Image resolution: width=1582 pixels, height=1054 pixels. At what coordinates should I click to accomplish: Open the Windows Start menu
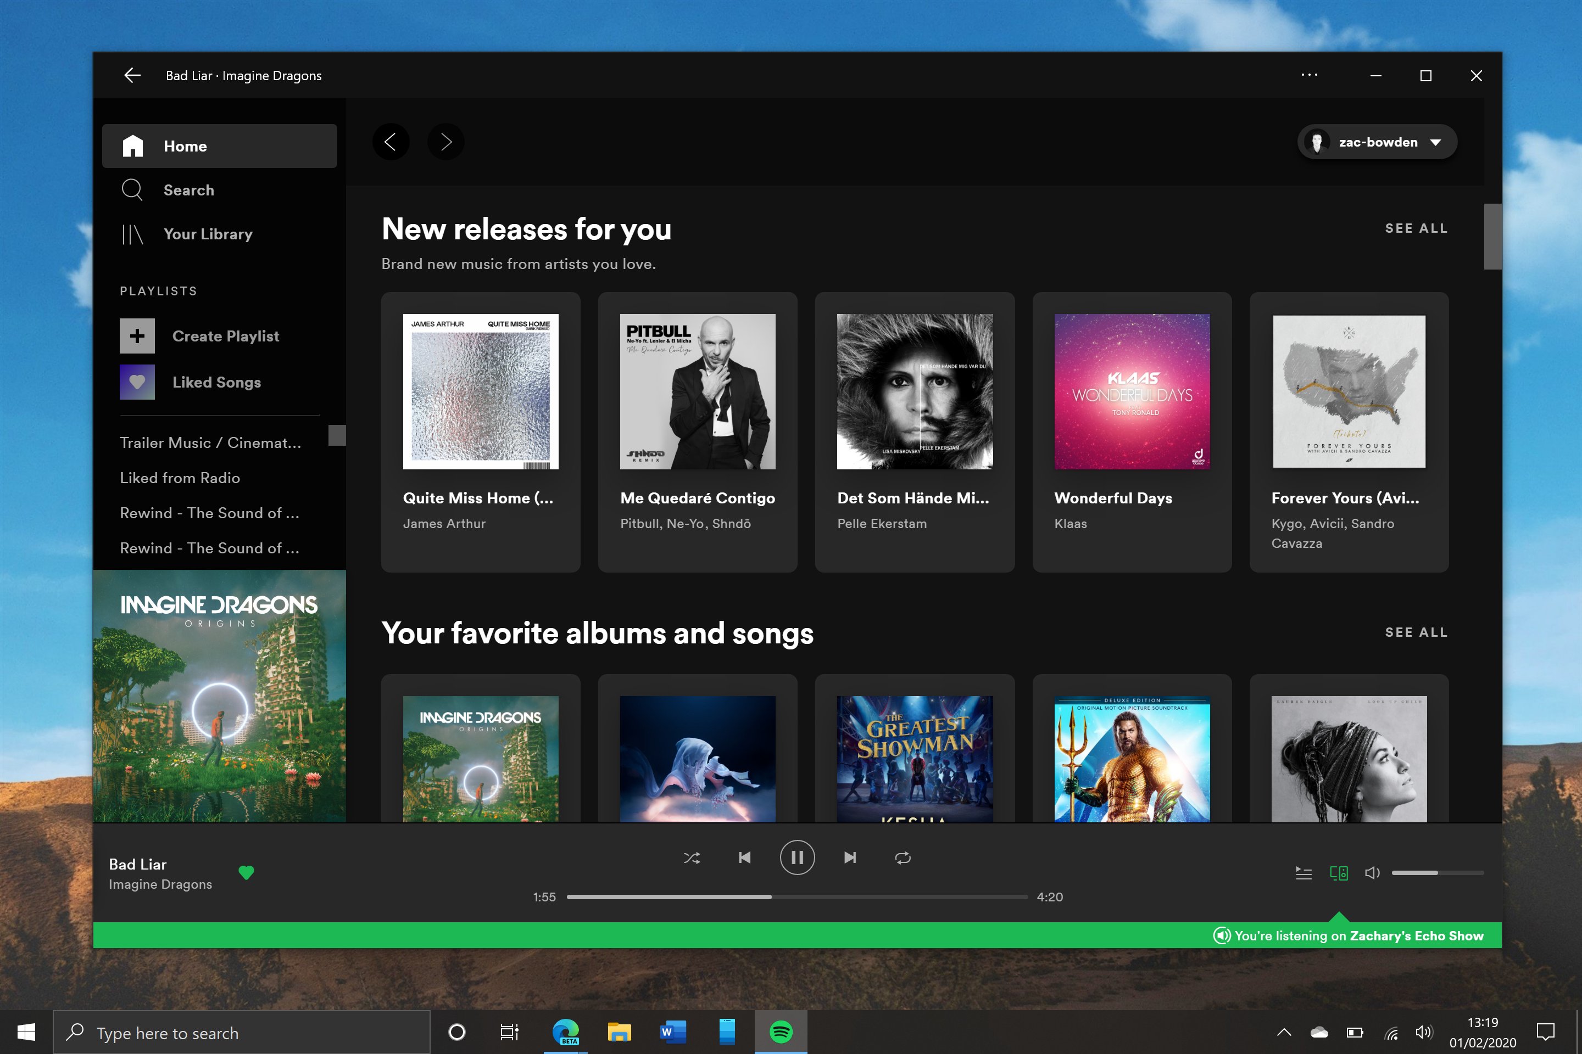point(26,1033)
